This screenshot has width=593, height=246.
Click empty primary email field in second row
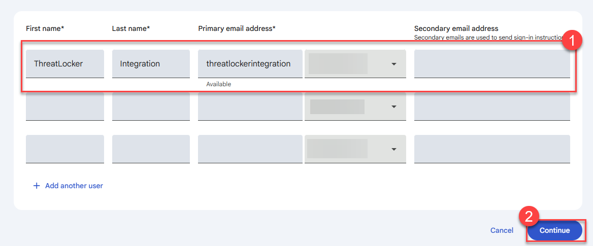pos(250,107)
